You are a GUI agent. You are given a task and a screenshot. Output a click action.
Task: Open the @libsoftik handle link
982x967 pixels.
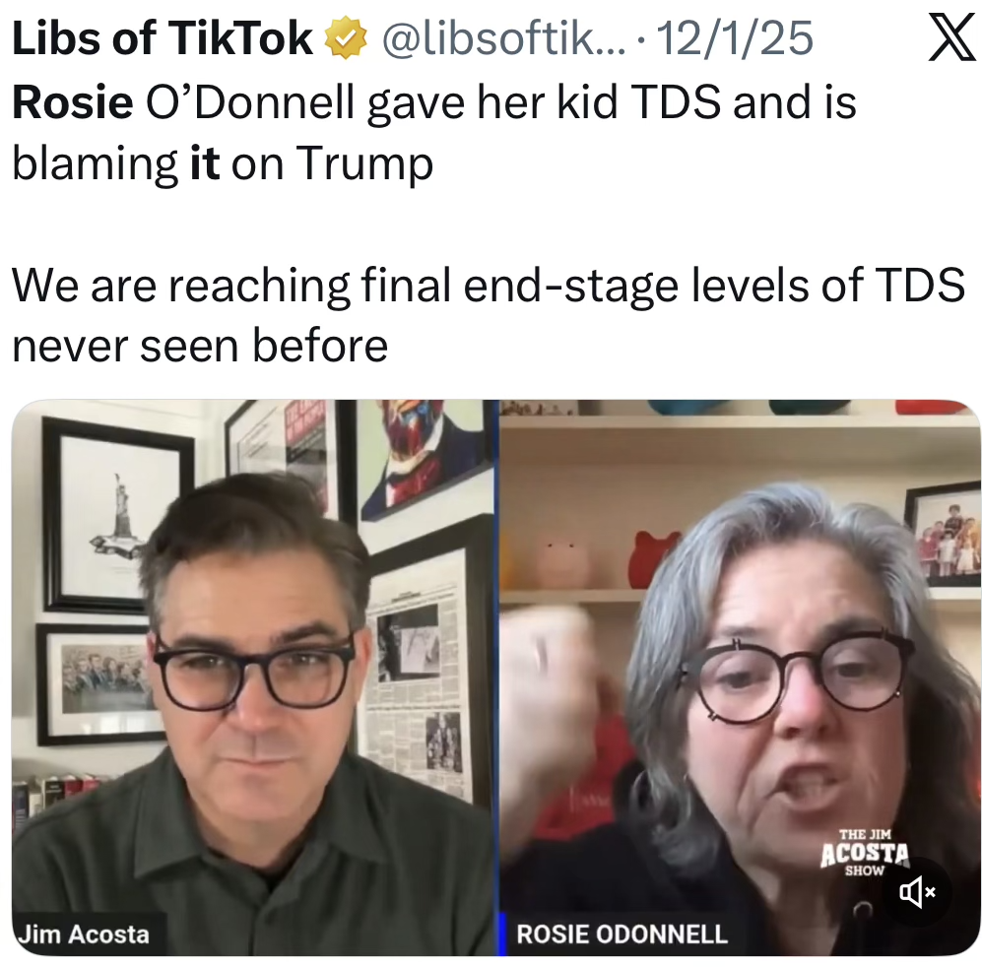tap(503, 38)
